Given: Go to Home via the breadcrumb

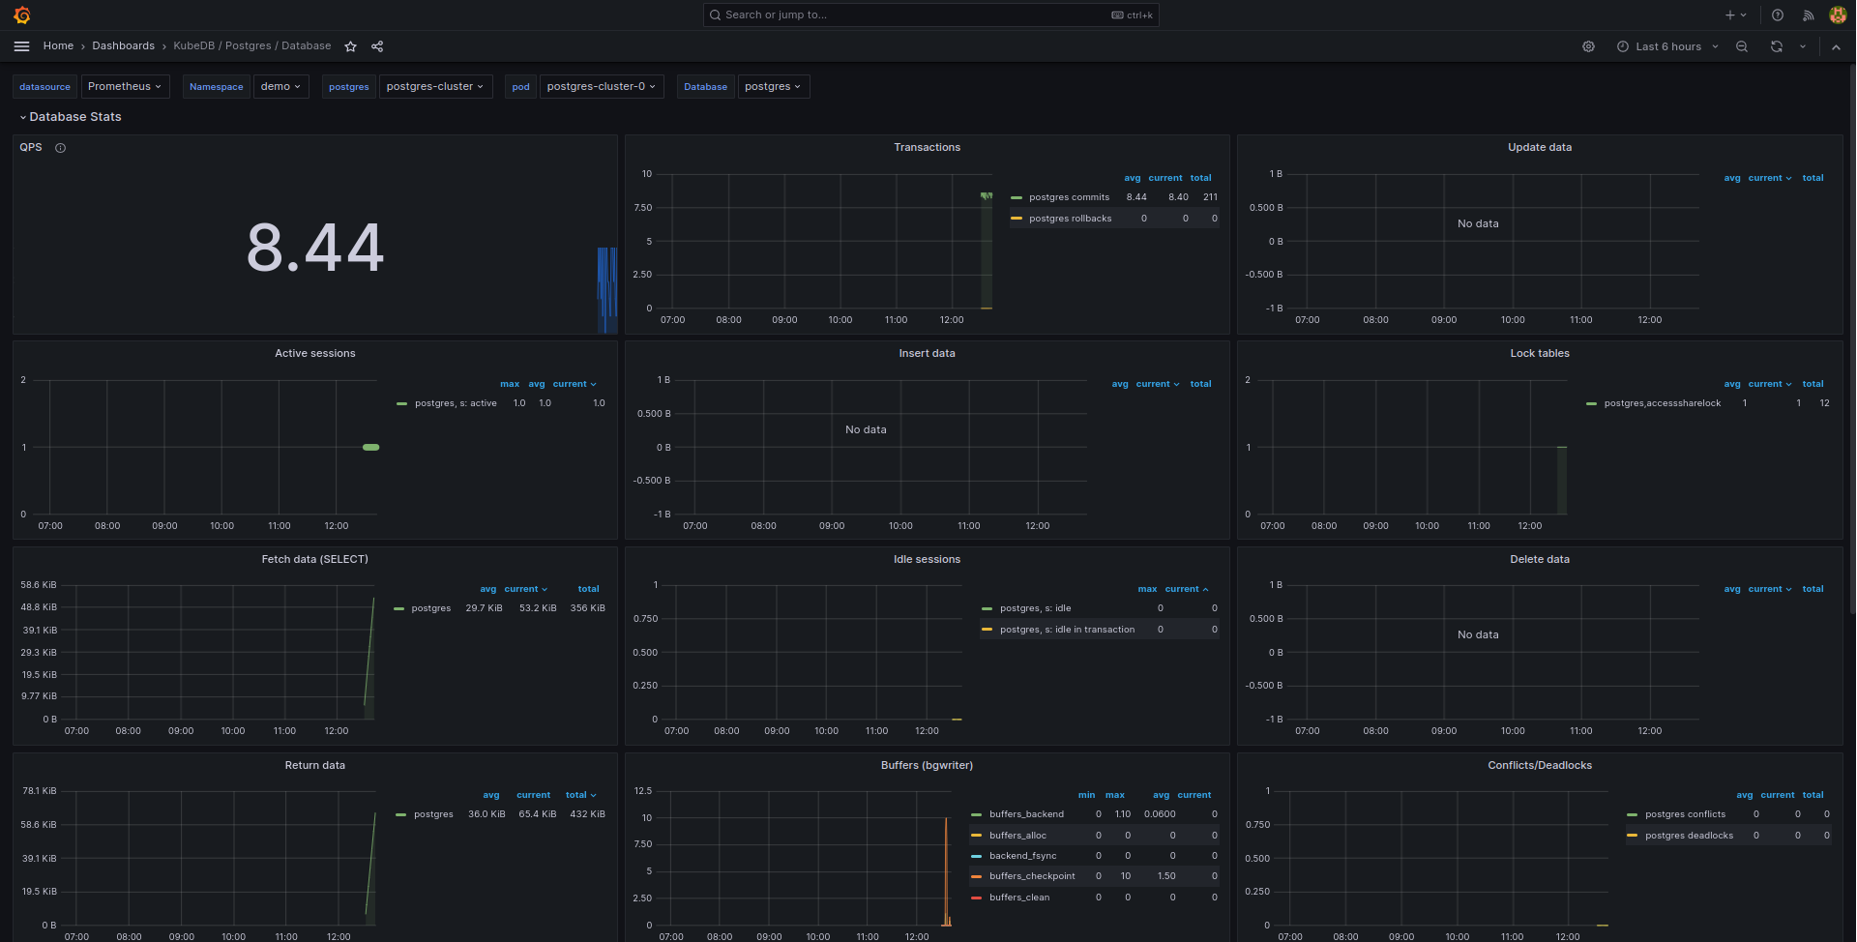Looking at the screenshot, I should tap(57, 45).
